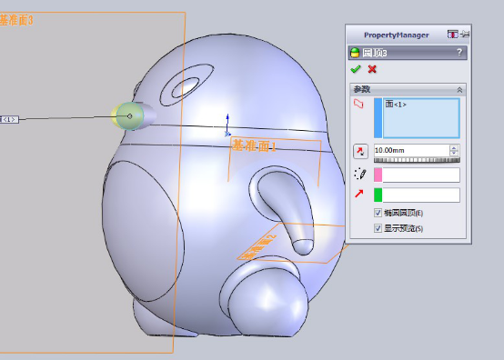
Task: Click the 基准面1 plane label
Action: click(x=254, y=146)
